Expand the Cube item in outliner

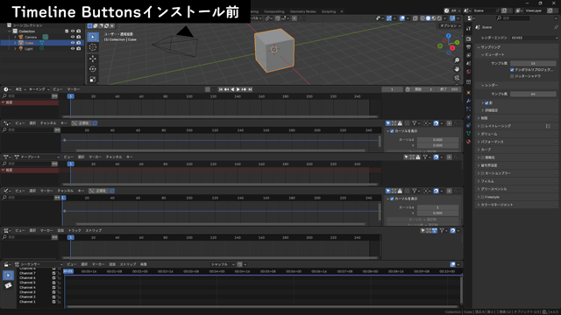click(x=15, y=43)
